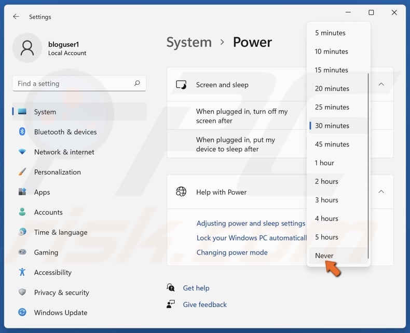
Task: Click the Give feedback link
Action: pos(204,304)
